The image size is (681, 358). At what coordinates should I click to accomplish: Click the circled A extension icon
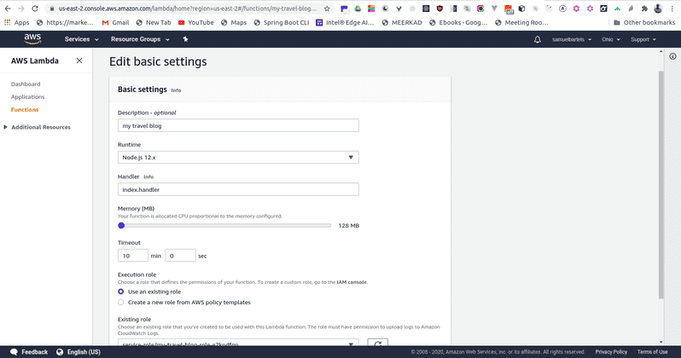tap(562, 9)
